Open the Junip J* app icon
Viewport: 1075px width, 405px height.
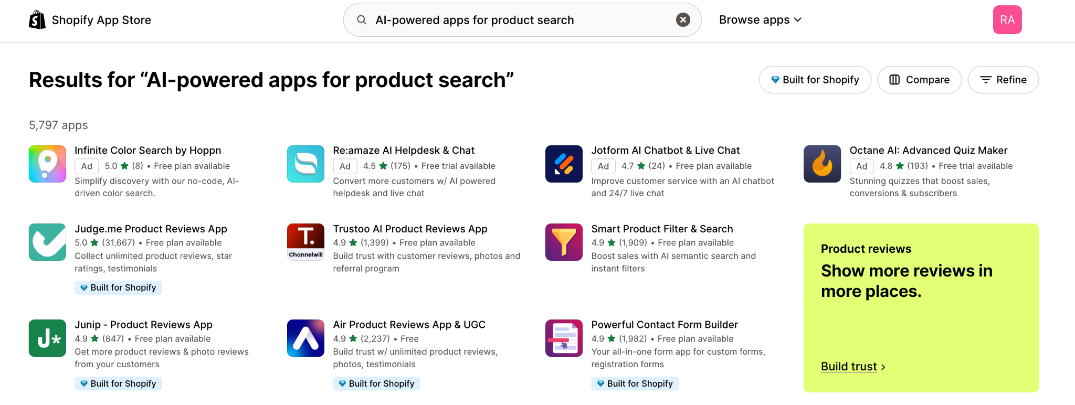(x=47, y=338)
